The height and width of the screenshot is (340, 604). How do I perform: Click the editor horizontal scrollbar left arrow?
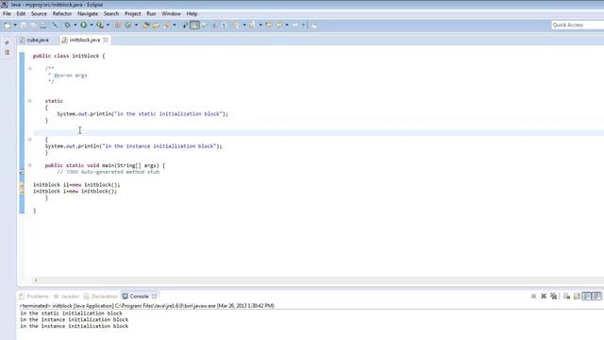coord(36,280)
